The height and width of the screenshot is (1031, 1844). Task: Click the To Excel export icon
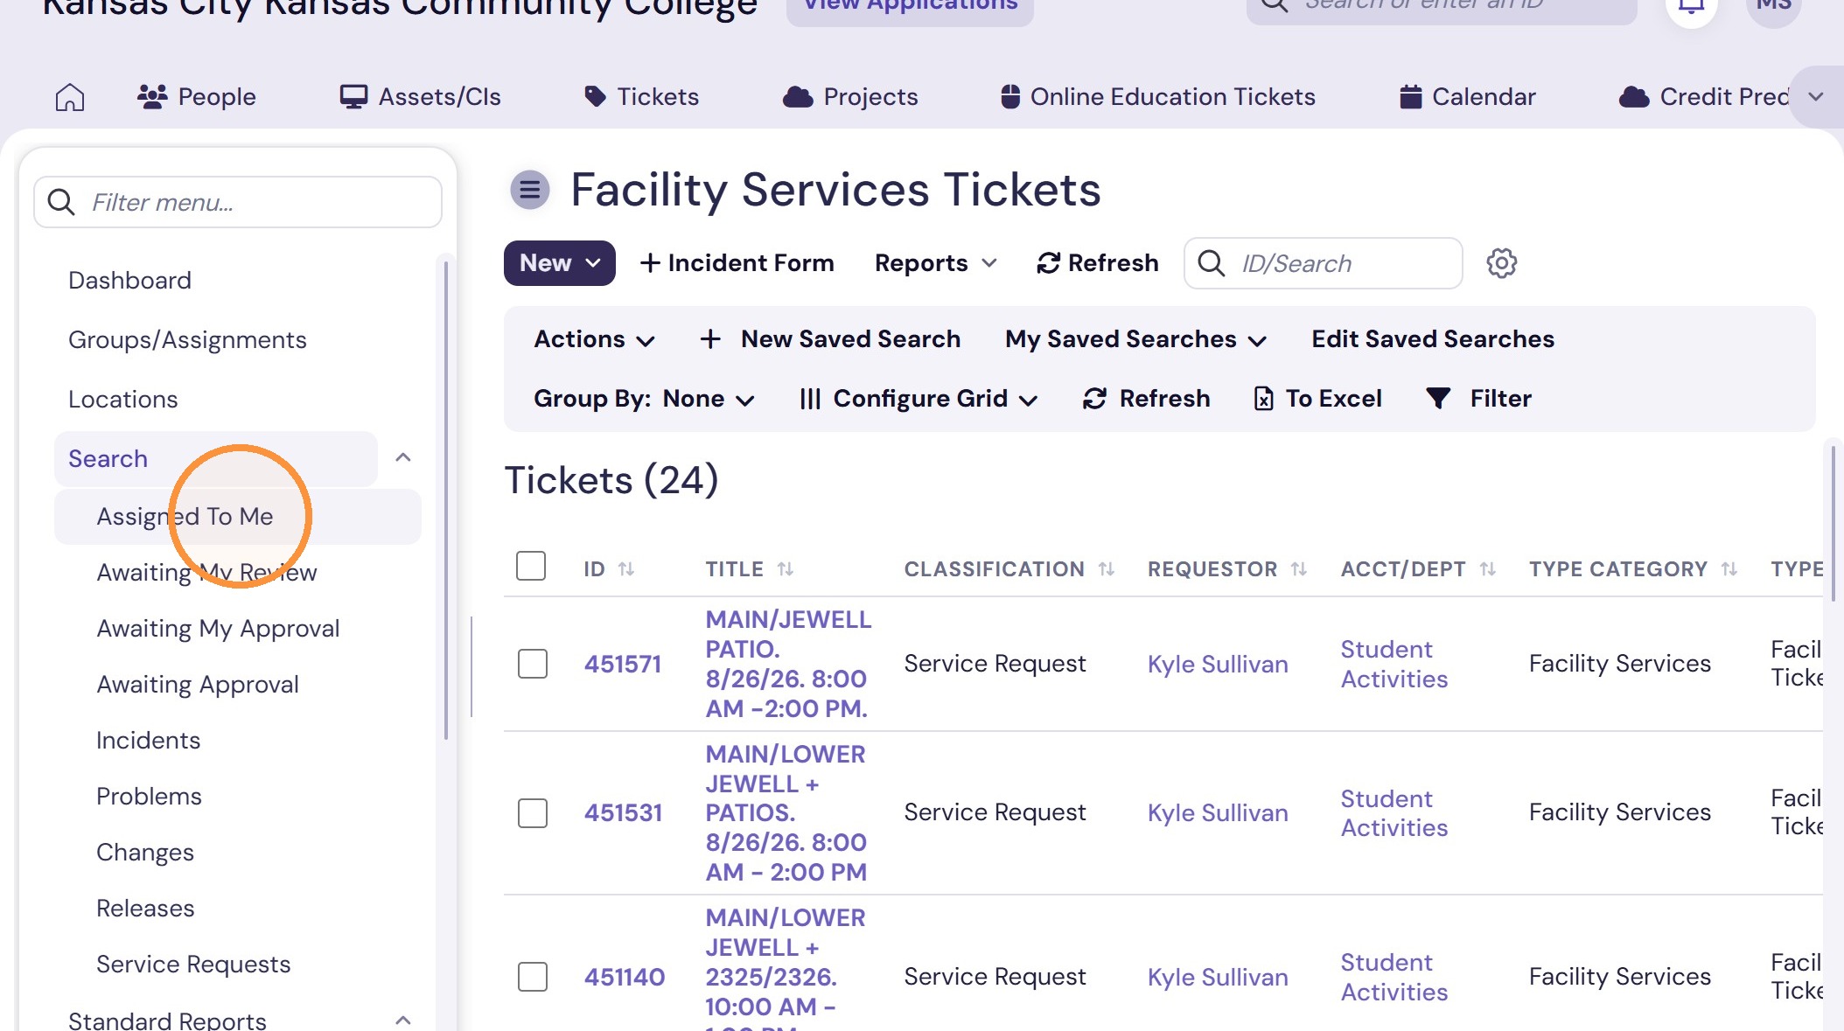(1263, 399)
